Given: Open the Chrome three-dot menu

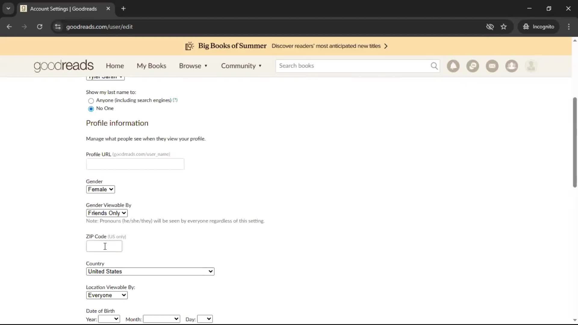Looking at the screenshot, I should pos(569,27).
